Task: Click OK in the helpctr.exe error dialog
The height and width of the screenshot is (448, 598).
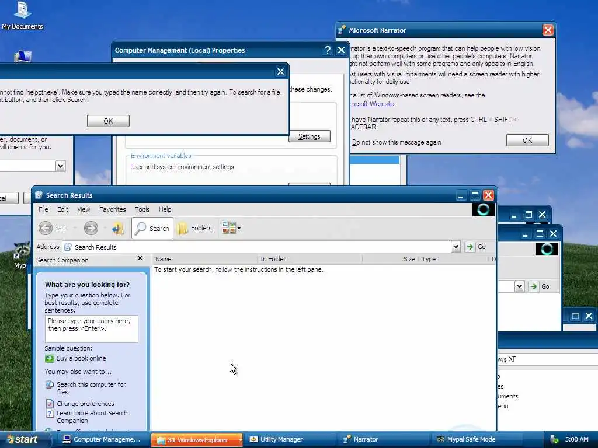Action: tap(108, 121)
